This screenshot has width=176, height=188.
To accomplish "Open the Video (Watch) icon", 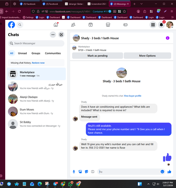I will point(91,25).
